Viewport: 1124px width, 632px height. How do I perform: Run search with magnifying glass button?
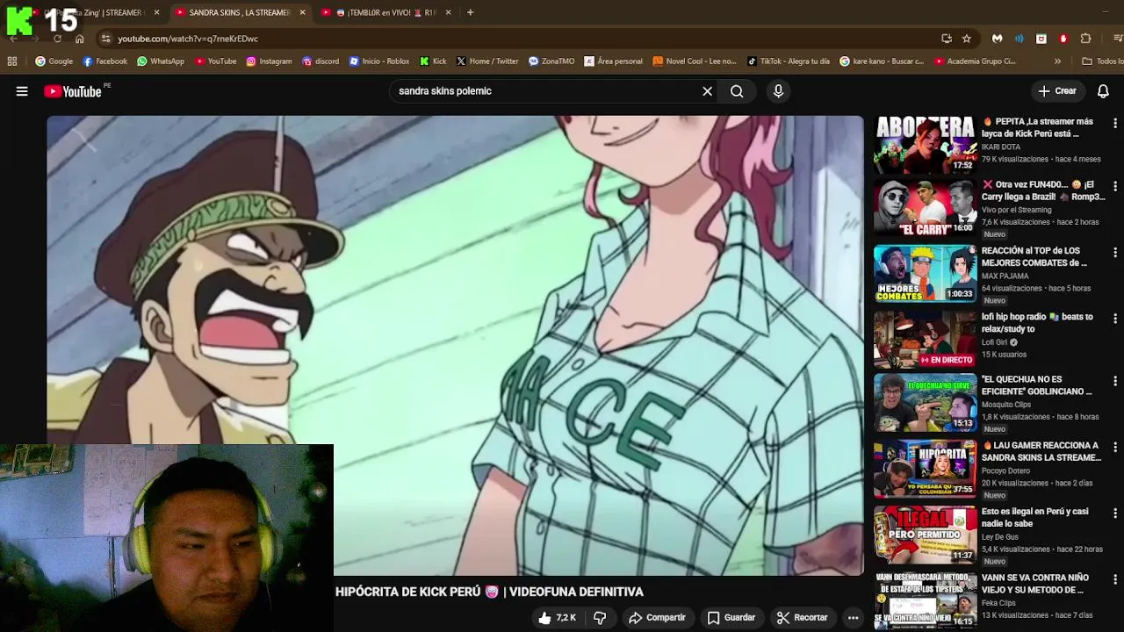[737, 91]
